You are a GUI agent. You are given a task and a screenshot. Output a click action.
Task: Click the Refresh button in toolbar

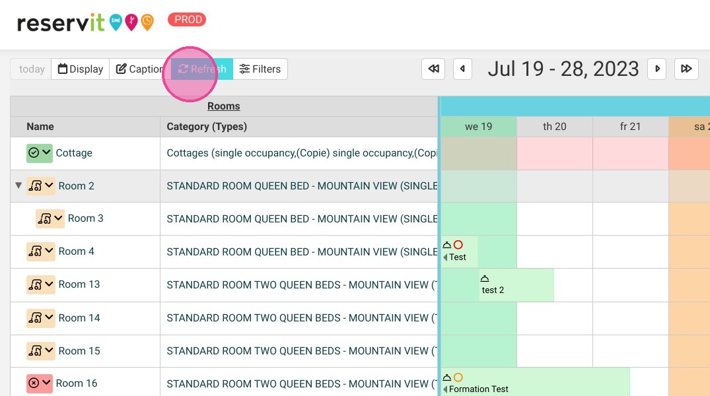pyautogui.click(x=202, y=69)
